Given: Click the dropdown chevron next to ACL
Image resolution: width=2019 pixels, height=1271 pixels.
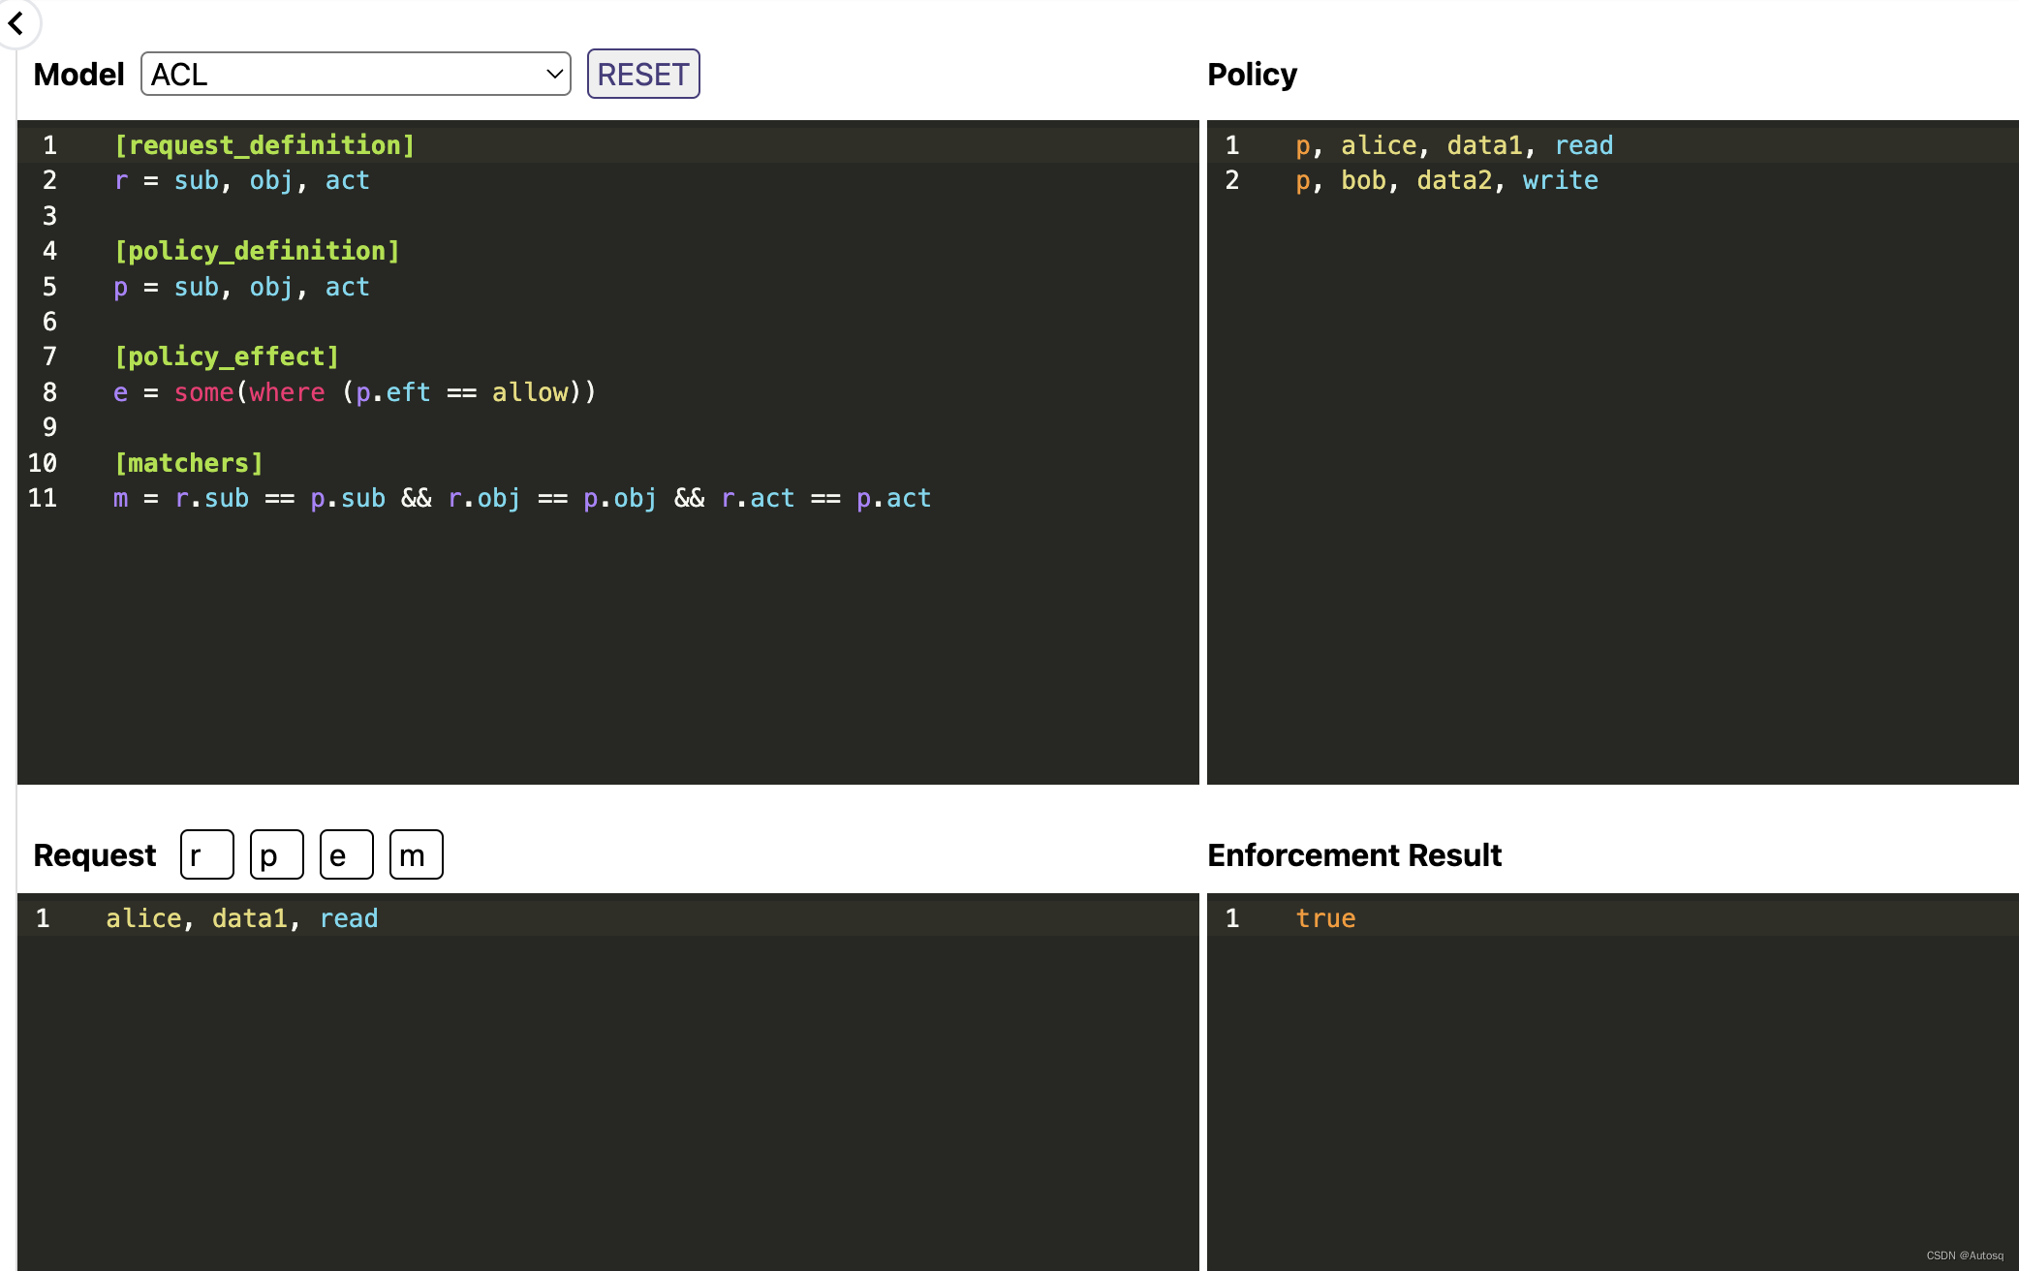Looking at the screenshot, I should pos(554,75).
